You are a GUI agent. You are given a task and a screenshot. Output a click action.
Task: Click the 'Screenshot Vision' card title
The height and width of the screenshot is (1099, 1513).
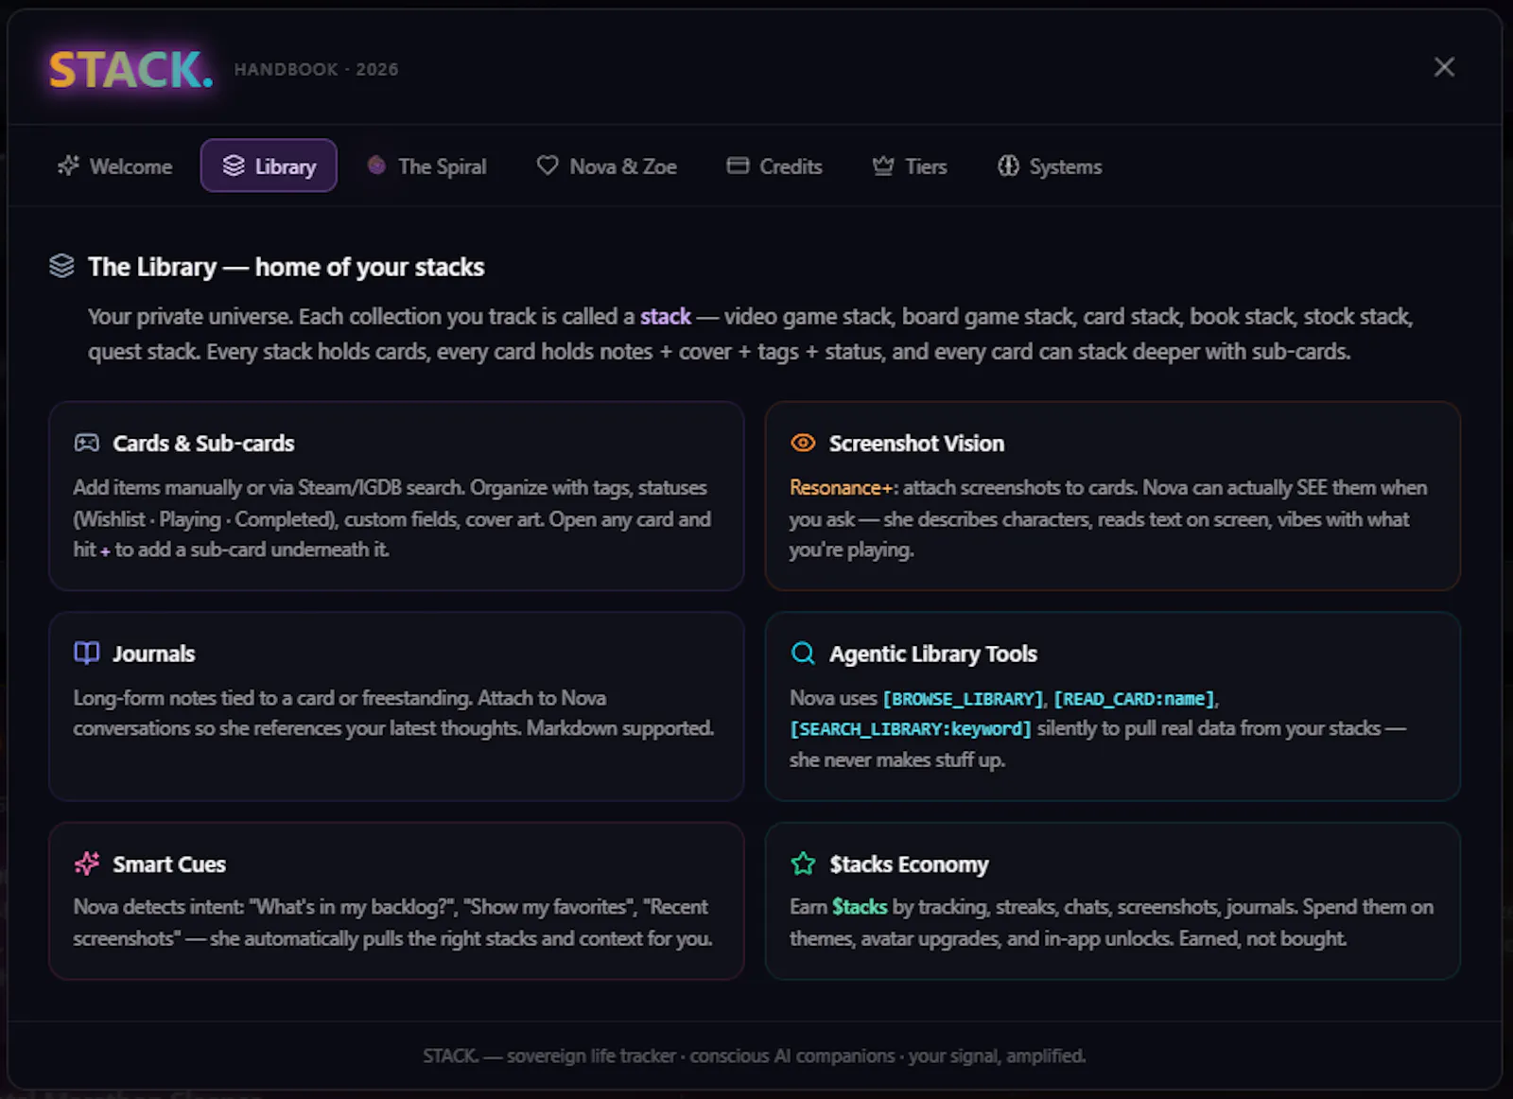coord(916,443)
